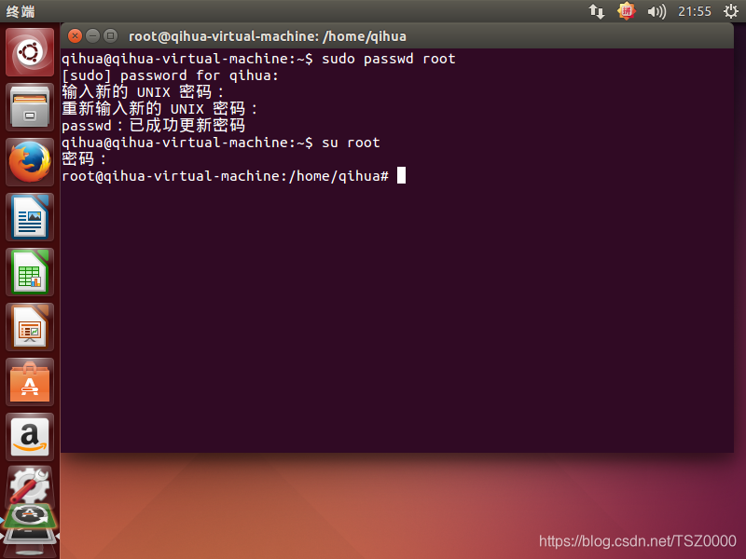Open Ubuntu Software Center icon
The height and width of the screenshot is (559, 746).
pos(30,382)
